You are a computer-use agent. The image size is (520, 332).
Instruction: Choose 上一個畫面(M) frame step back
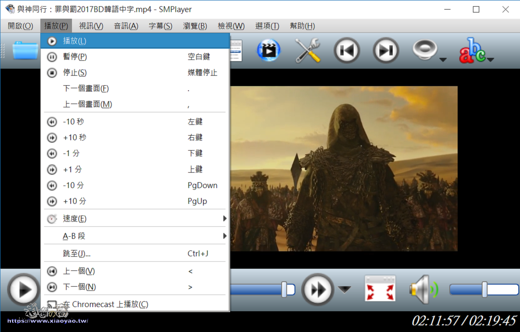(135, 104)
